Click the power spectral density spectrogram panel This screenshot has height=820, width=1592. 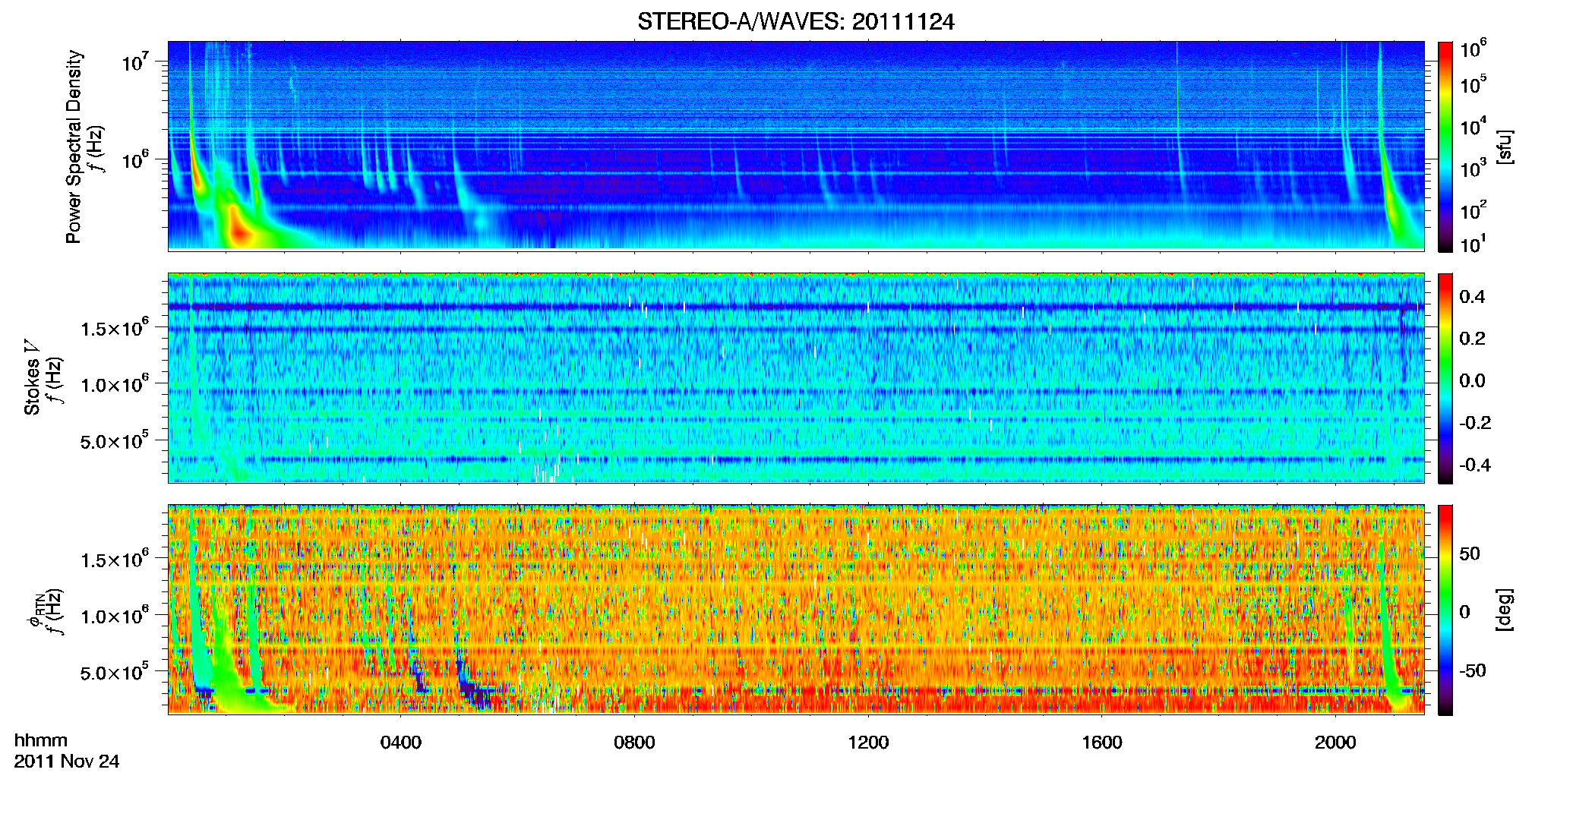click(796, 146)
